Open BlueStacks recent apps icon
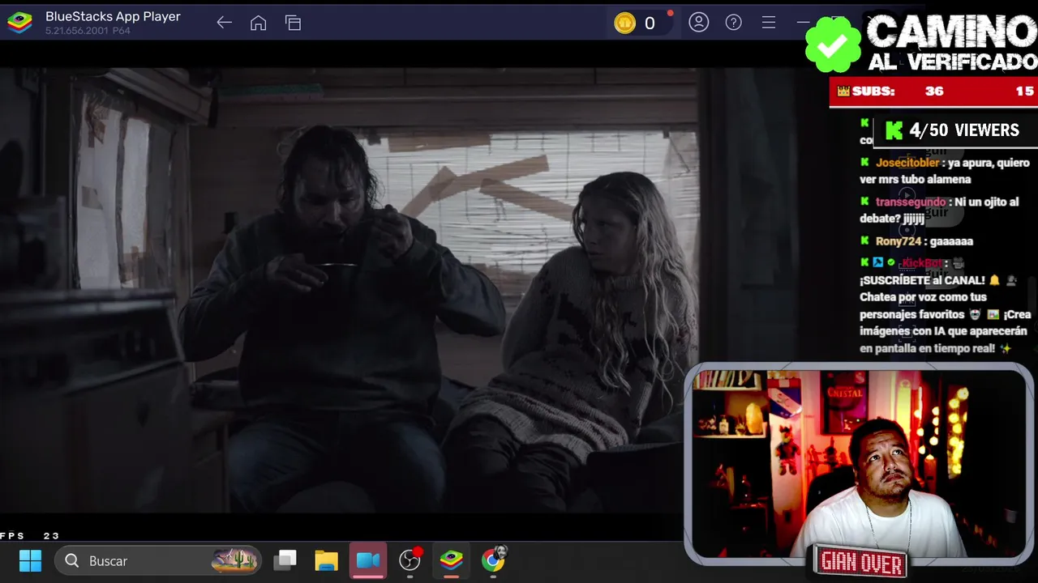 (x=294, y=23)
